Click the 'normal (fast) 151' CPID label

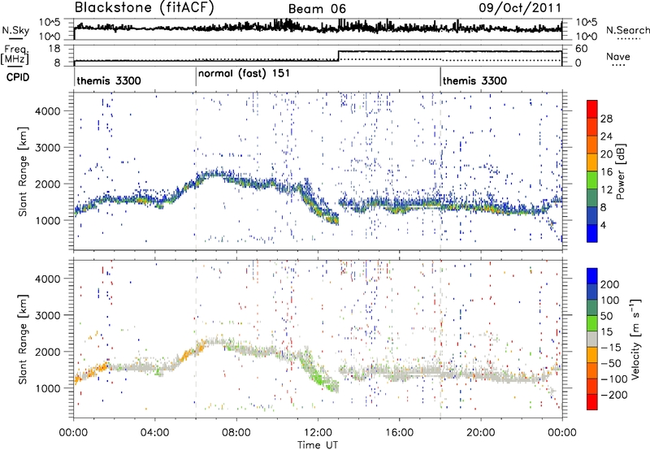point(244,74)
